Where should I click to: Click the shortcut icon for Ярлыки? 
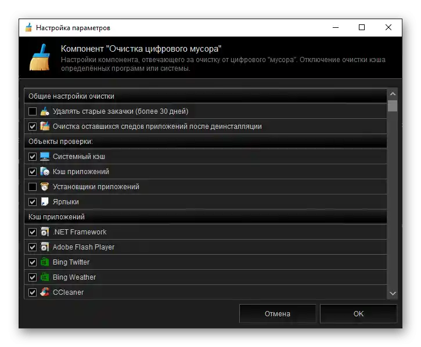45,201
